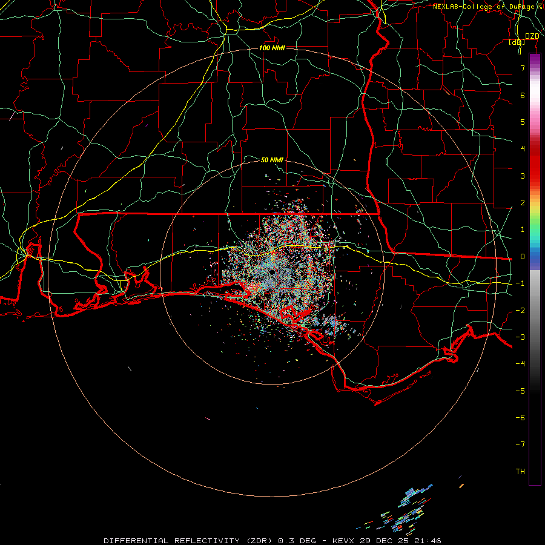Click the vertical ZDR color scale bar
The width and height of the screenshot is (545, 545).
[x=535, y=269]
